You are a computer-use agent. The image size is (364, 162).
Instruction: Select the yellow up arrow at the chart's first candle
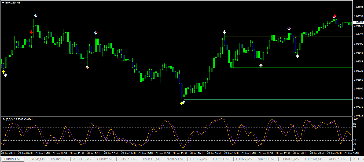(x=3, y=71)
